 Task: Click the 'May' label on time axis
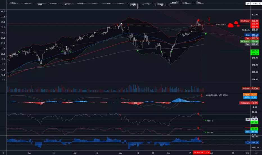(x=120, y=153)
